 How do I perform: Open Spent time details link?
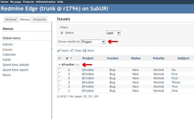[16, 65]
